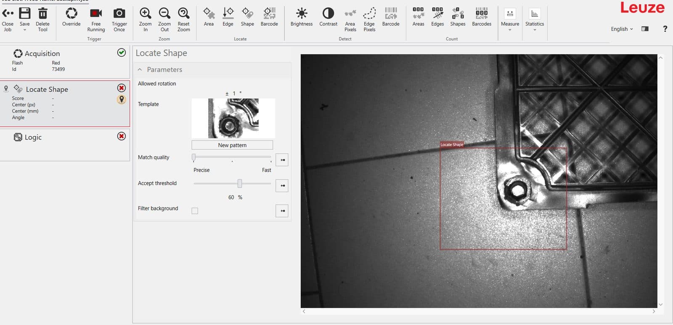Click the New pattern button

coord(232,145)
